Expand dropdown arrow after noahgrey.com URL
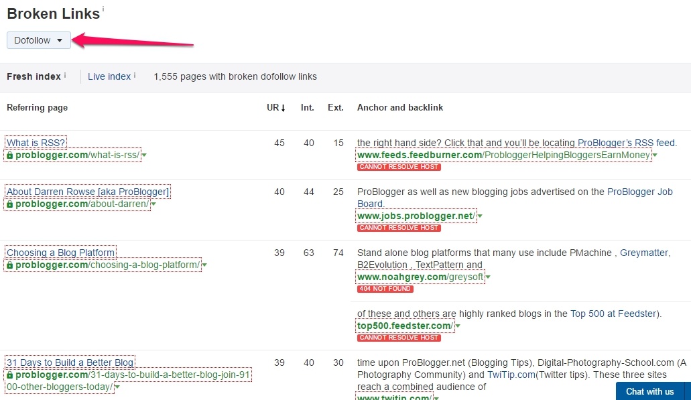Viewport: 691px width, 400px height. coord(488,277)
